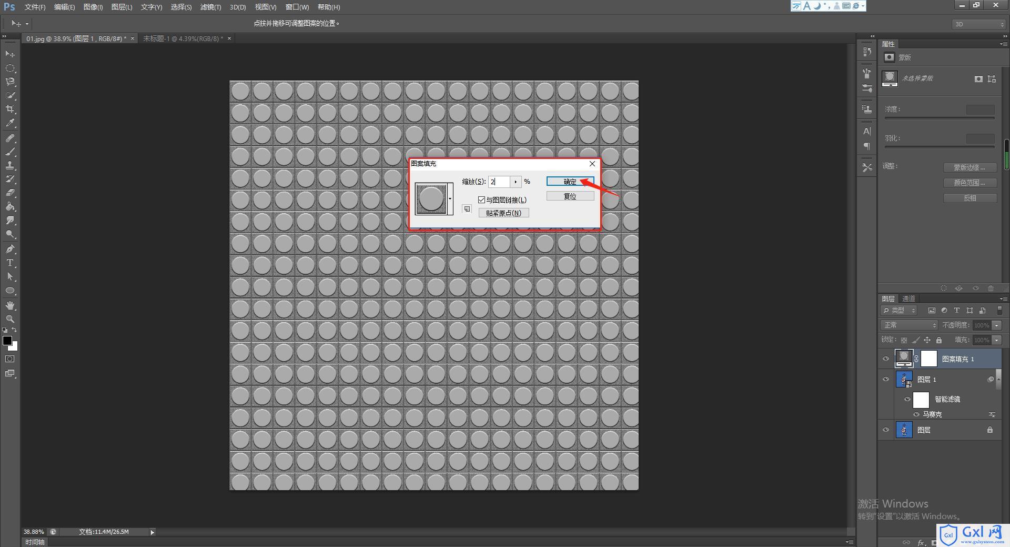Toggle lock all

[x=939, y=340]
